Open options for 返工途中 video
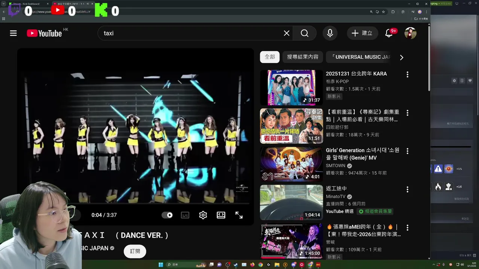This screenshot has height=269, width=479. [x=408, y=189]
